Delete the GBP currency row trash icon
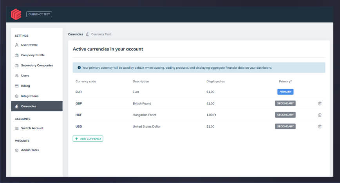Image resolution: width=340 pixels, height=183 pixels. (320, 103)
